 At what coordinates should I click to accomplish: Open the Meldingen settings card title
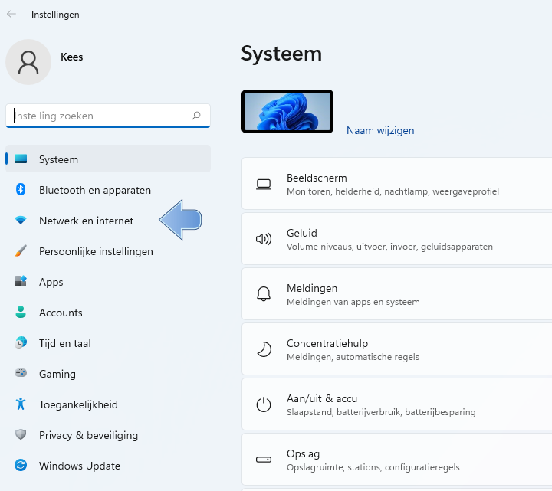click(312, 289)
